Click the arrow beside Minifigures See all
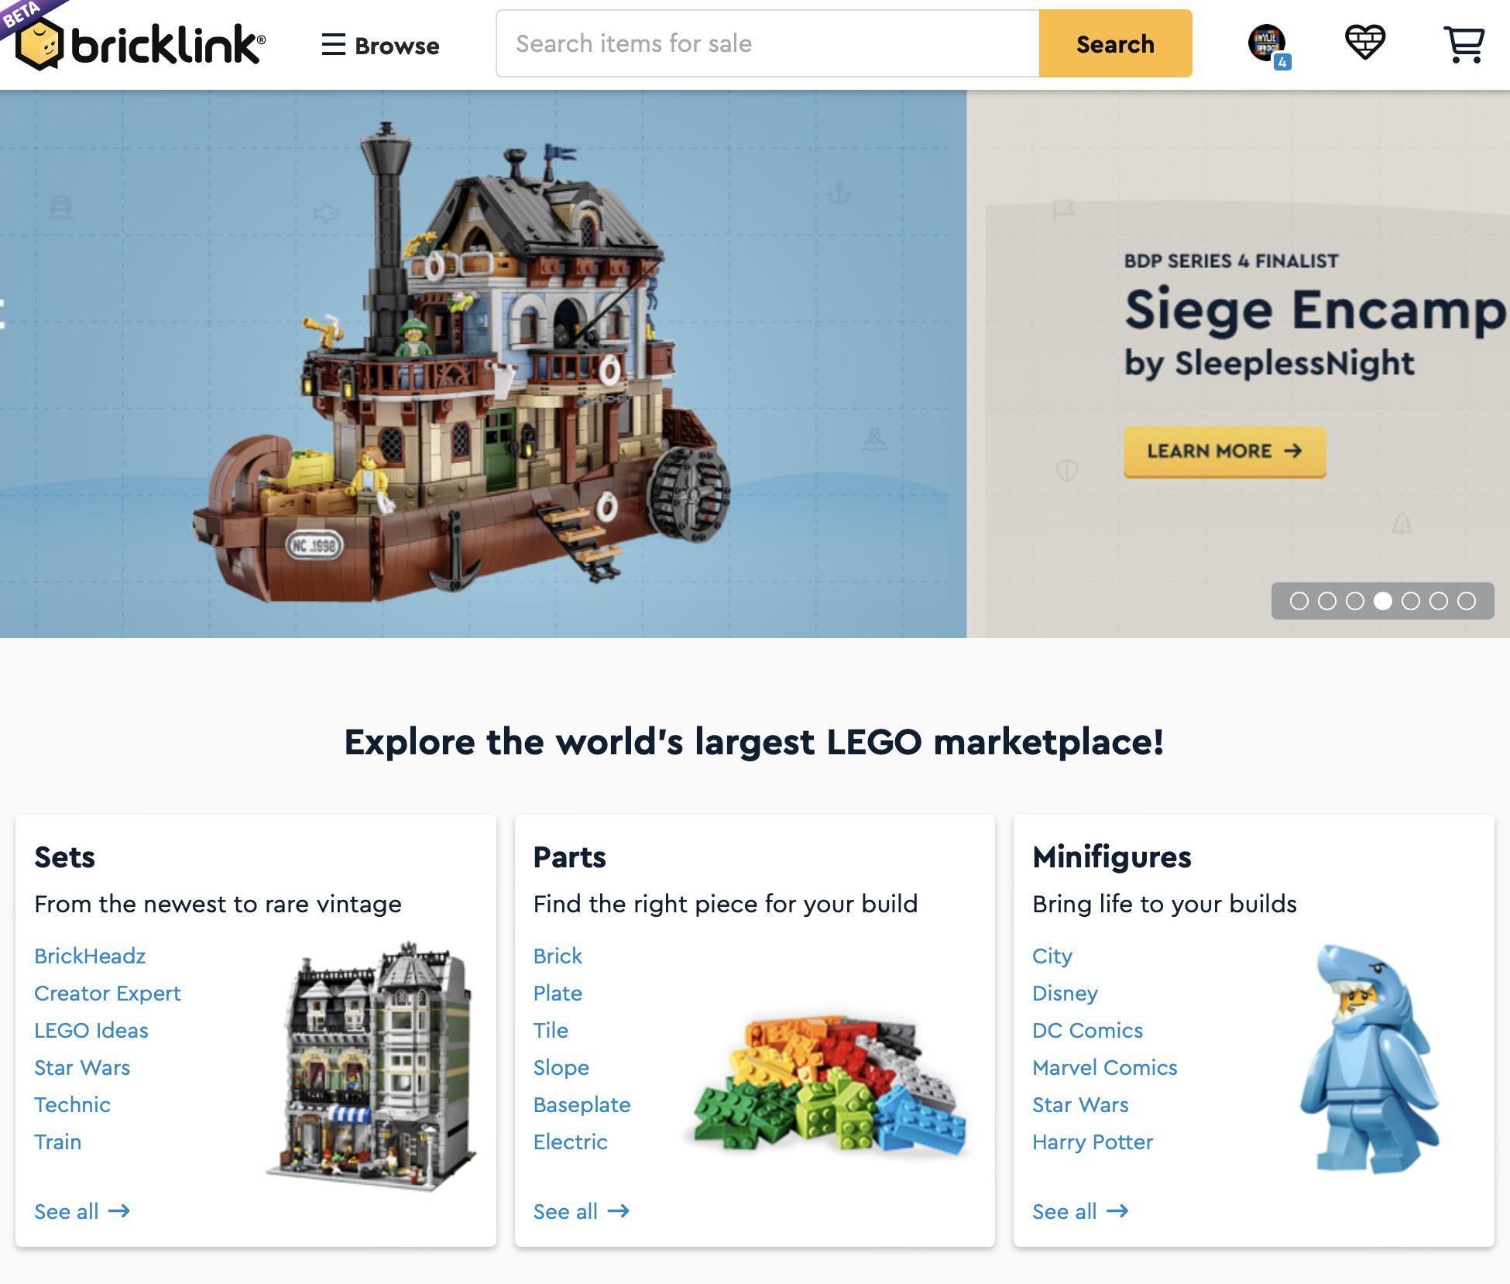The height and width of the screenshot is (1284, 1510). [x=1117, y=1210]
